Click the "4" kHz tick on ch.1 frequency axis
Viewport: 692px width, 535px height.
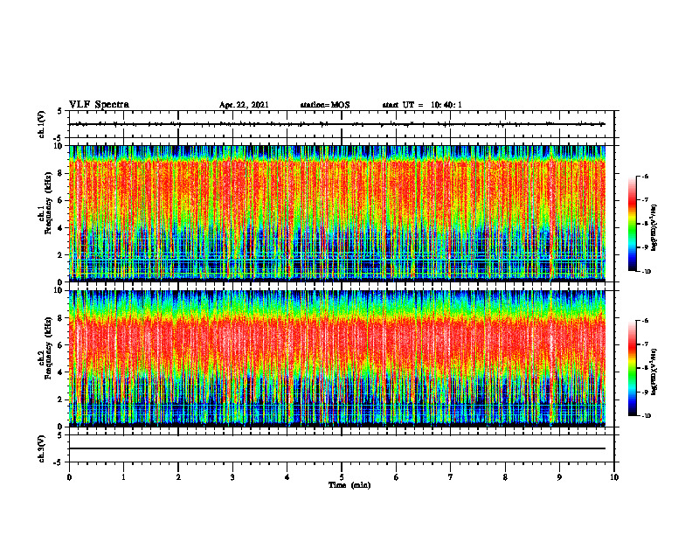pos(61,228)
